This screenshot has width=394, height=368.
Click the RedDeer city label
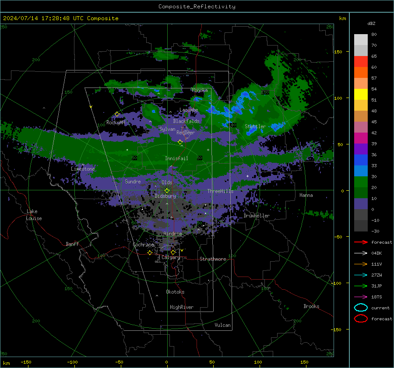pyautogui.click(x=186, y=133)
